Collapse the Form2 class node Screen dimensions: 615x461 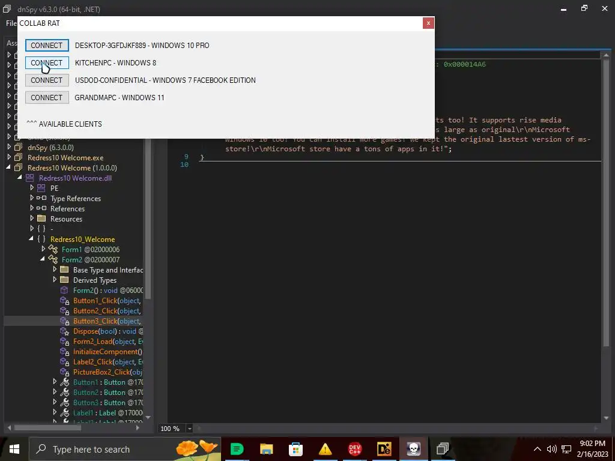tap(43, 259)
